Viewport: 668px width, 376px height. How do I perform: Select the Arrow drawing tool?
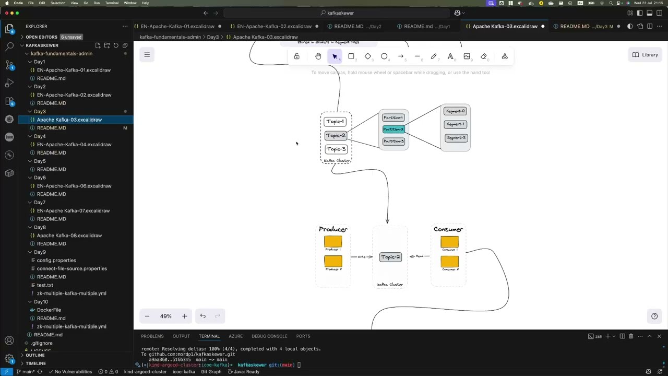pyautogui.click(x=401, y=56)
